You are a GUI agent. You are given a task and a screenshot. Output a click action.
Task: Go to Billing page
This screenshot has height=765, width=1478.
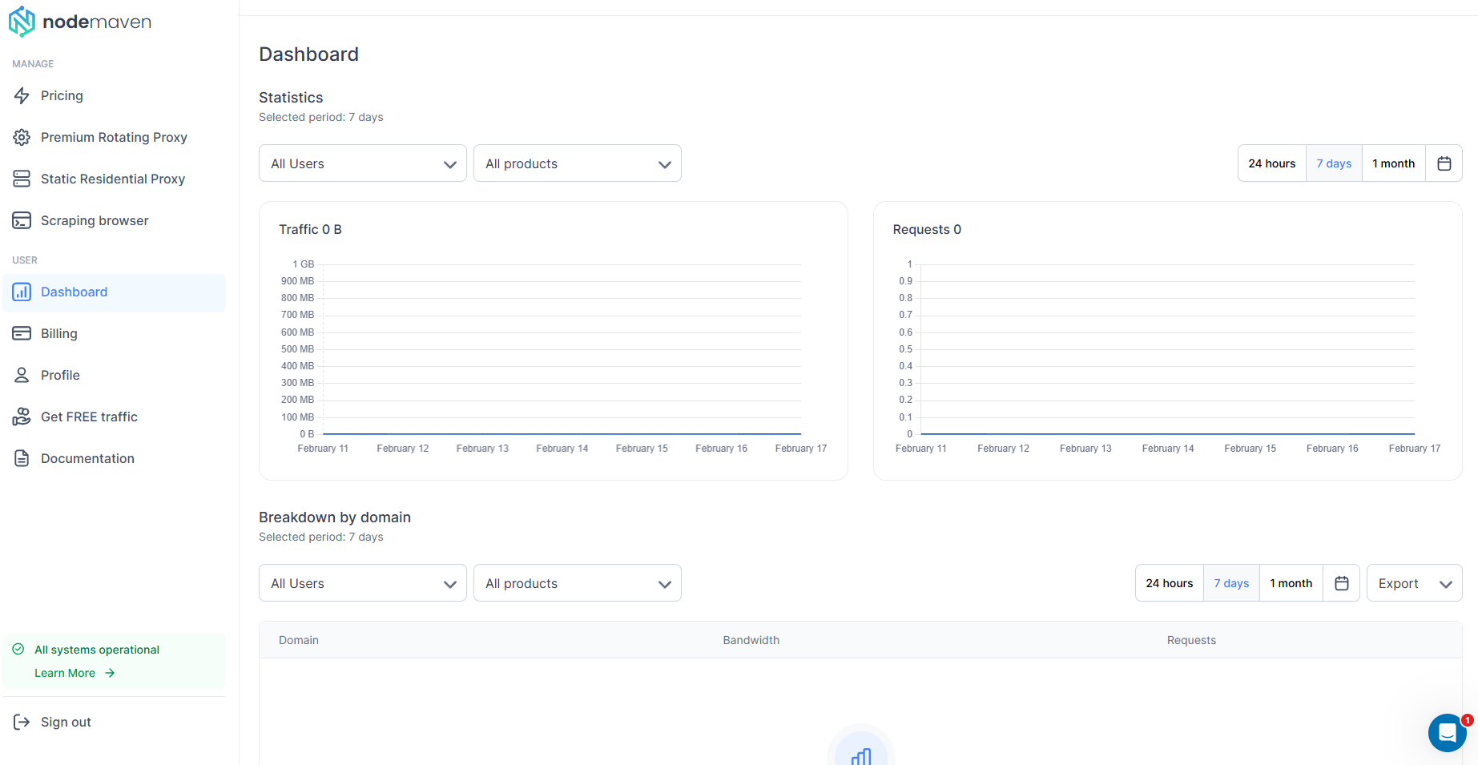tap(59, 333)
